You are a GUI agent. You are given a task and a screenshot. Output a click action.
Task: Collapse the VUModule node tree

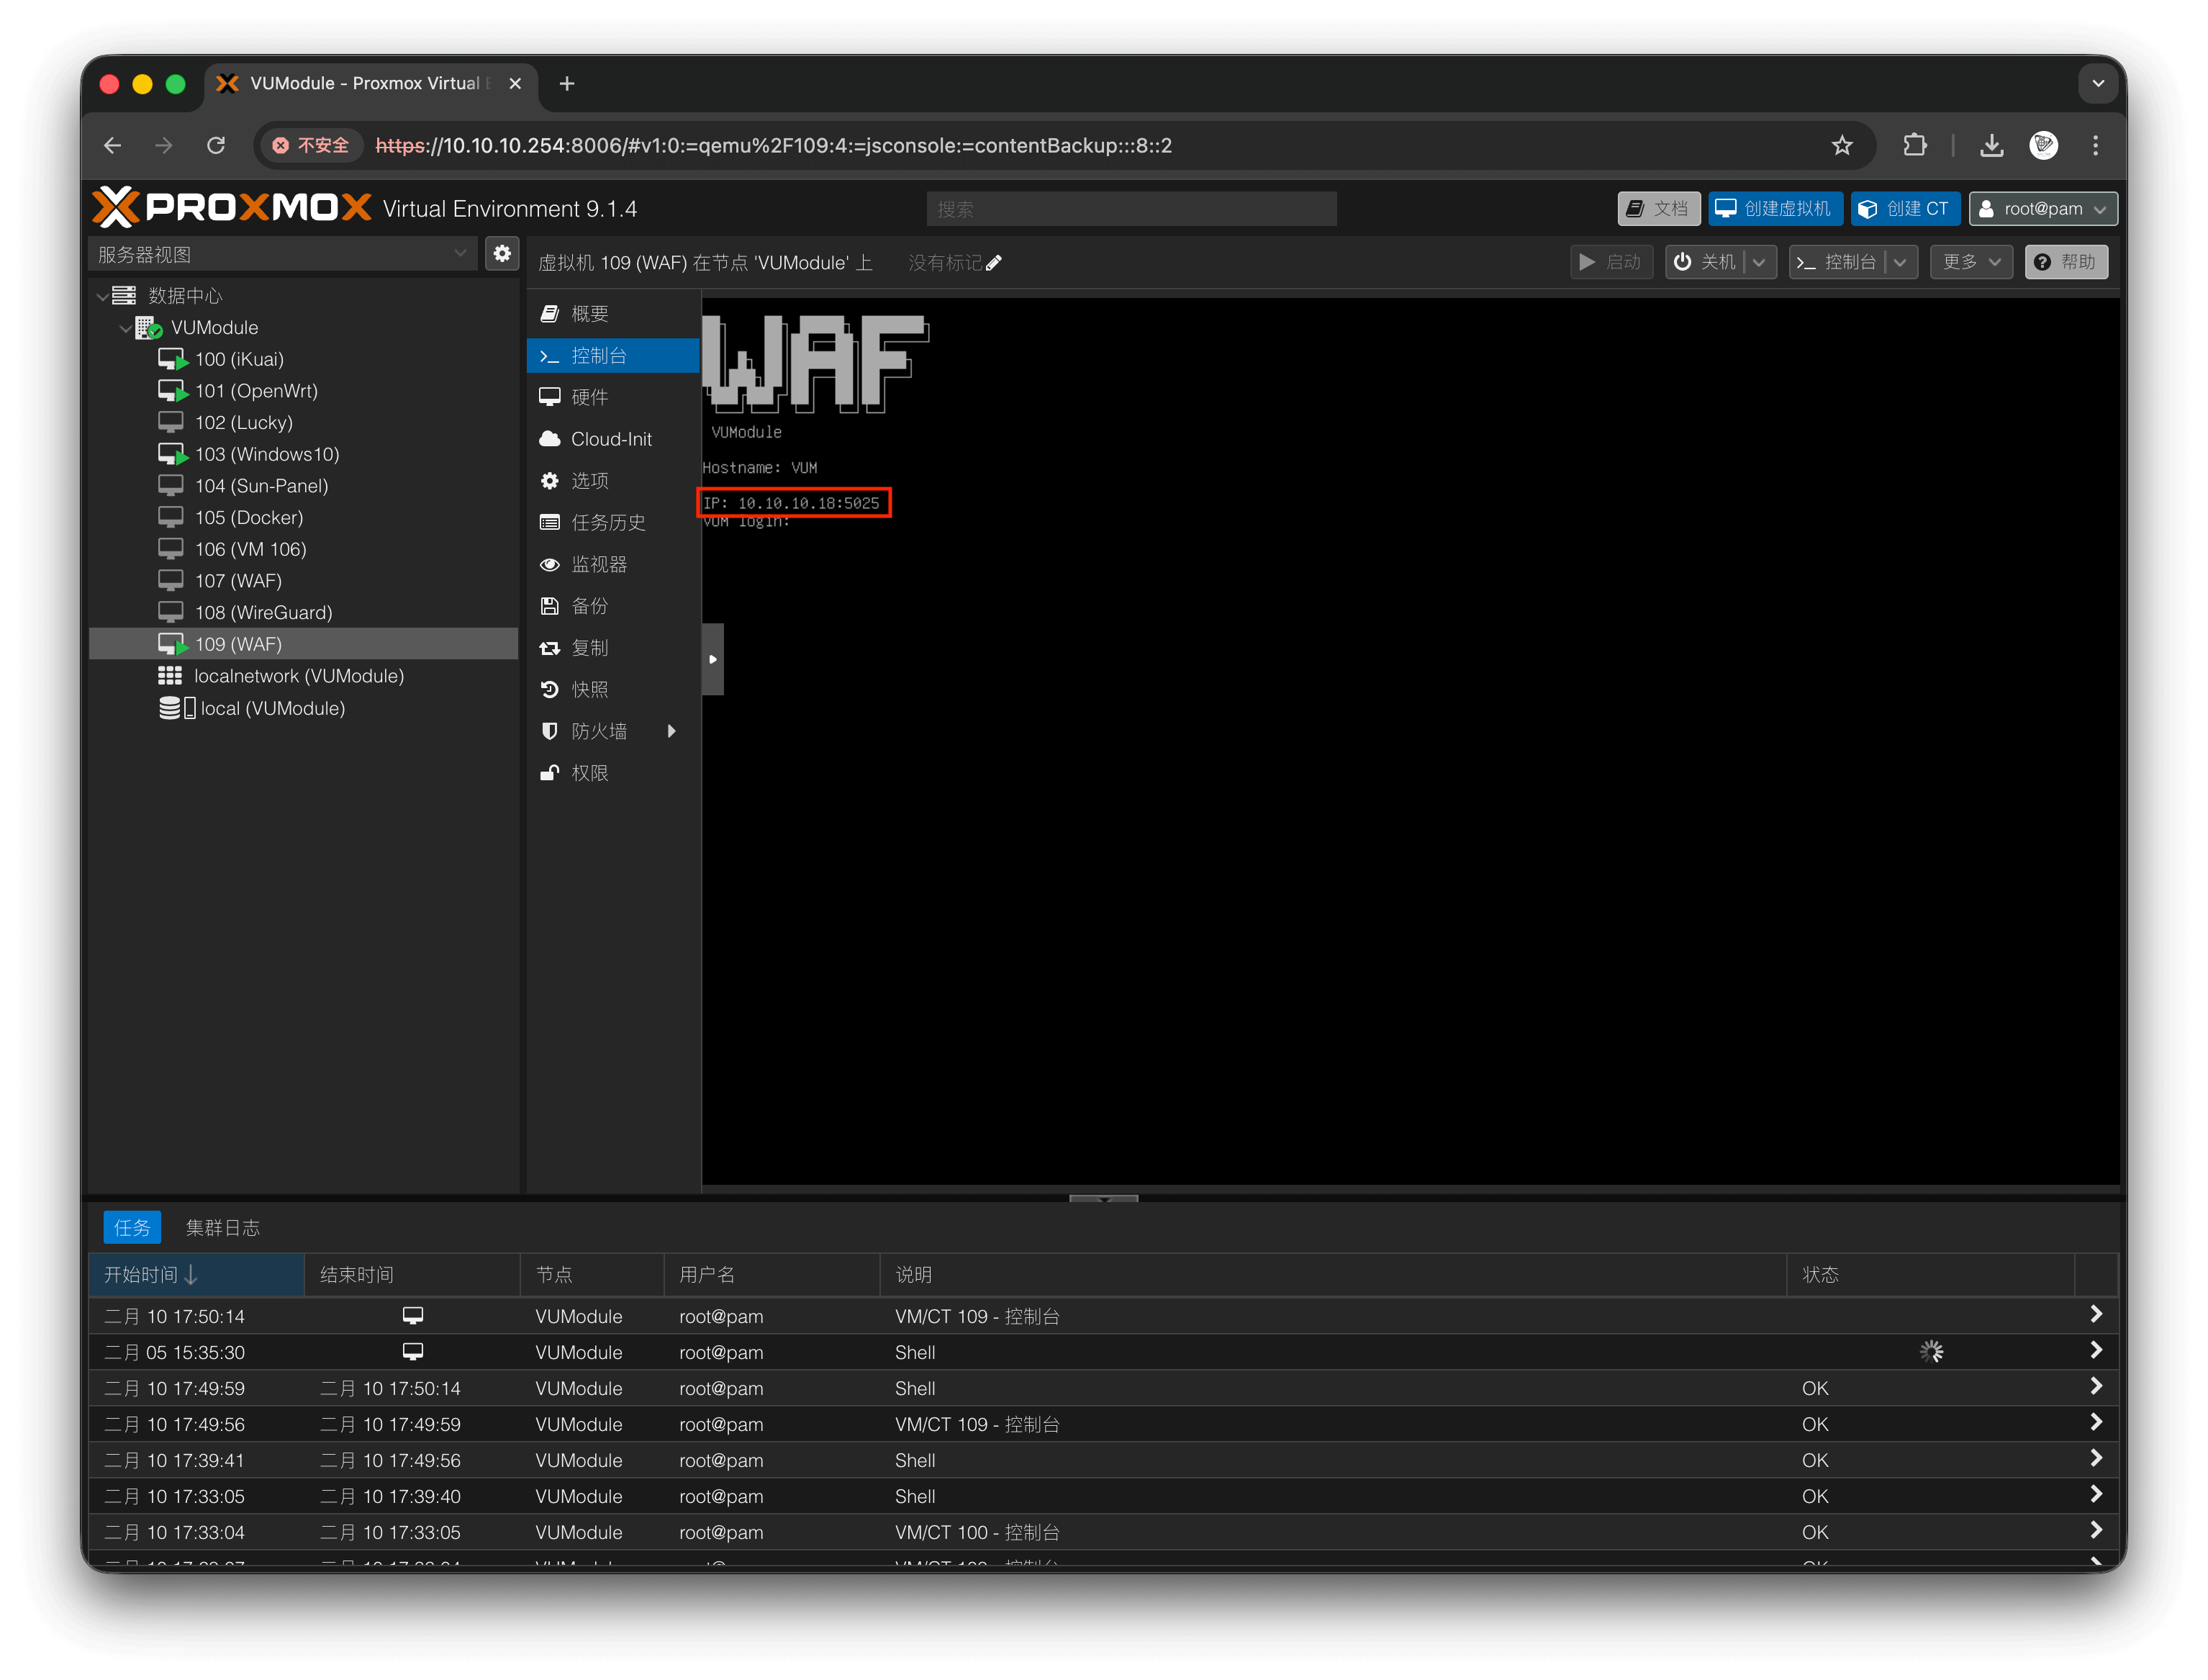coord(125,328)
